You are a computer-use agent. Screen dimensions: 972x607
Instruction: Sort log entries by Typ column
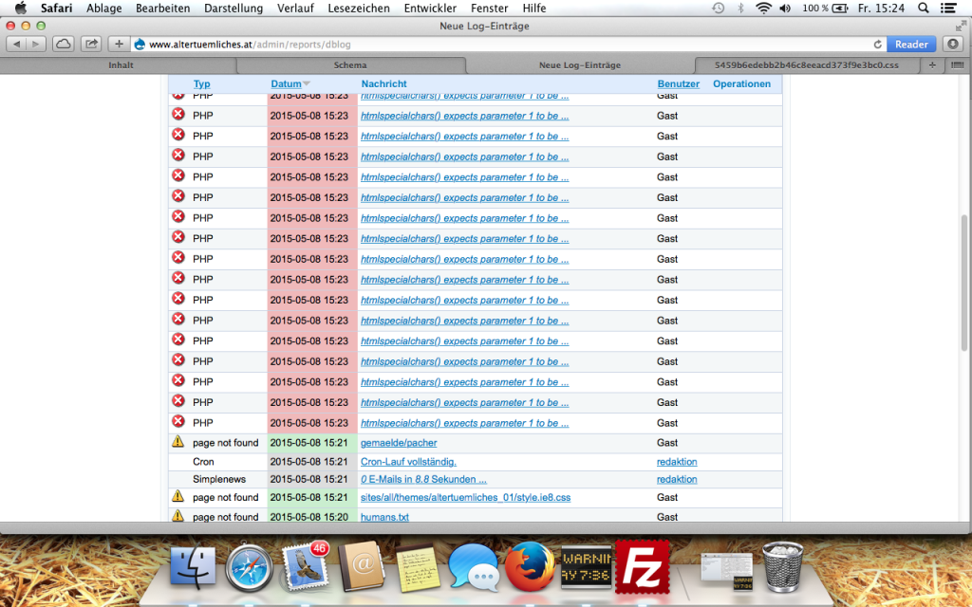click(x=201, y=83)
